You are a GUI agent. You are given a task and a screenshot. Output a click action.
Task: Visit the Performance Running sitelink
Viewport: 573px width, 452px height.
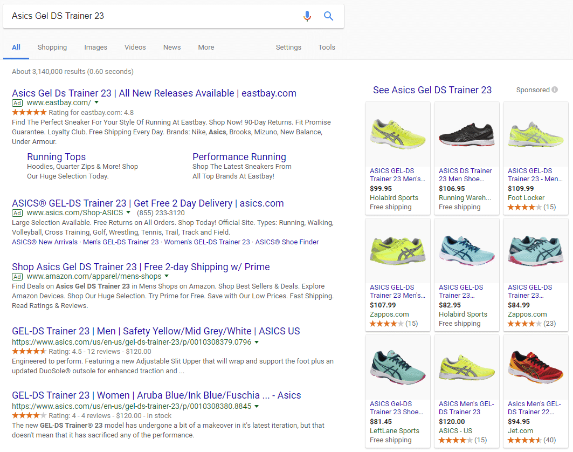point(239,157)
